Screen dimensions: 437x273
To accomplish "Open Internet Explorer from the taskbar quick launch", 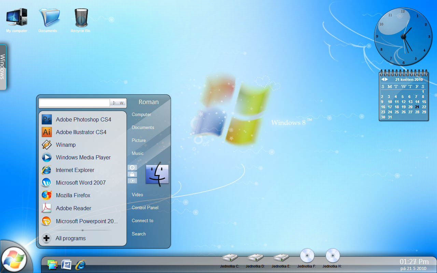I will tap(80, 264).
